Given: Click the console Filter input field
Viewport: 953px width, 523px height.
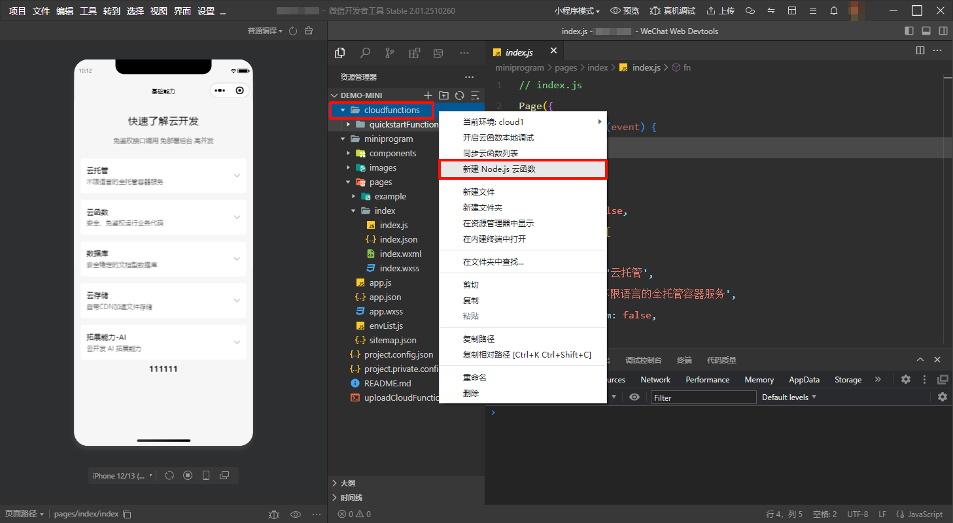Looking at the screenshot, I should (703, 397).
